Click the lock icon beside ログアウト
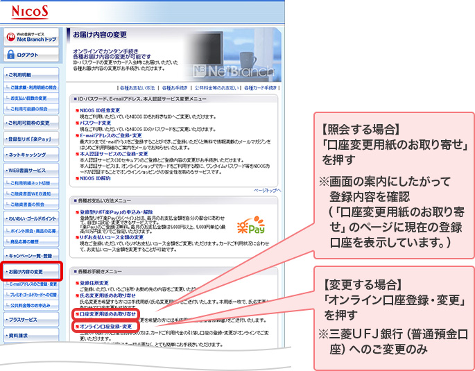 pyautogui.click(x=10, y=55)
